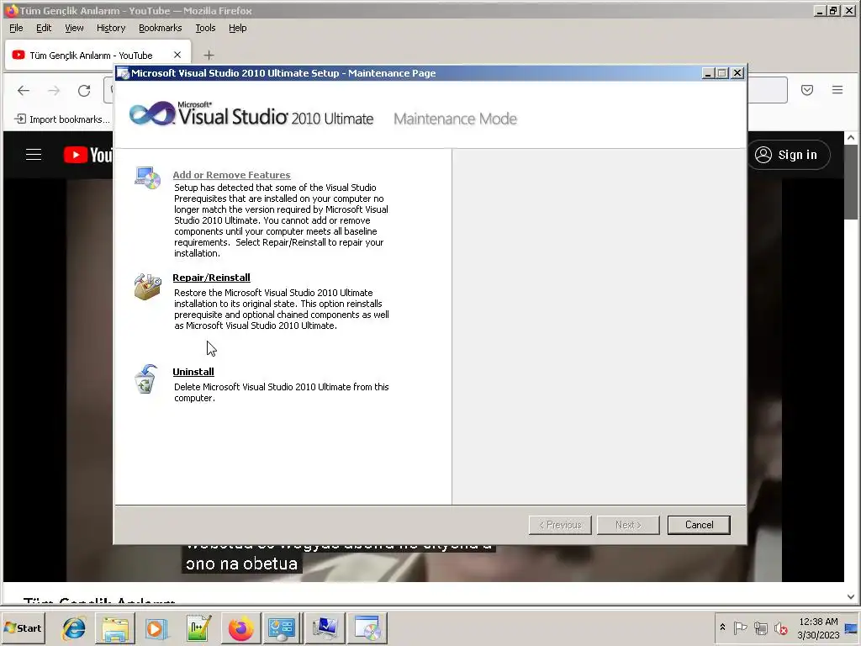Switch to Visual Studio setup taskbar item
861x646 pixels.
tap(368, 627)
